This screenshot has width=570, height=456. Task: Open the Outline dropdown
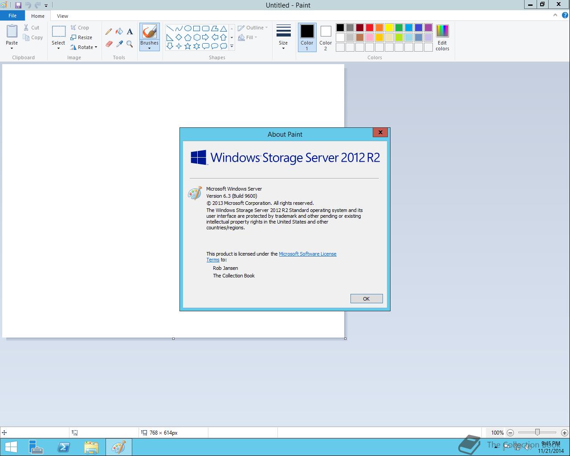pyautogui.click(x=253, y=28)
